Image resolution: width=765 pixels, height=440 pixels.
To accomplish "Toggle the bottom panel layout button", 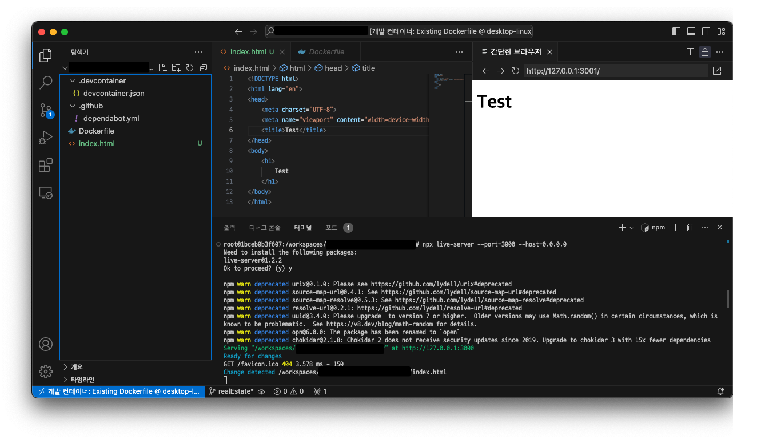I will pyautogui.click(x=691, y=31).
